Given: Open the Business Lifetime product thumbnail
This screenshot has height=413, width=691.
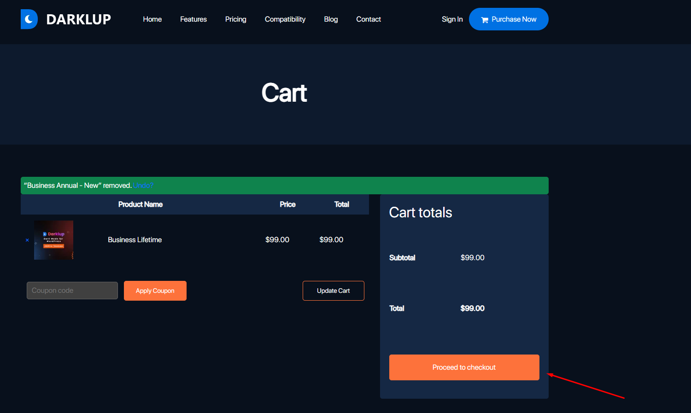Looking at the screenshot, I should 53,240.
